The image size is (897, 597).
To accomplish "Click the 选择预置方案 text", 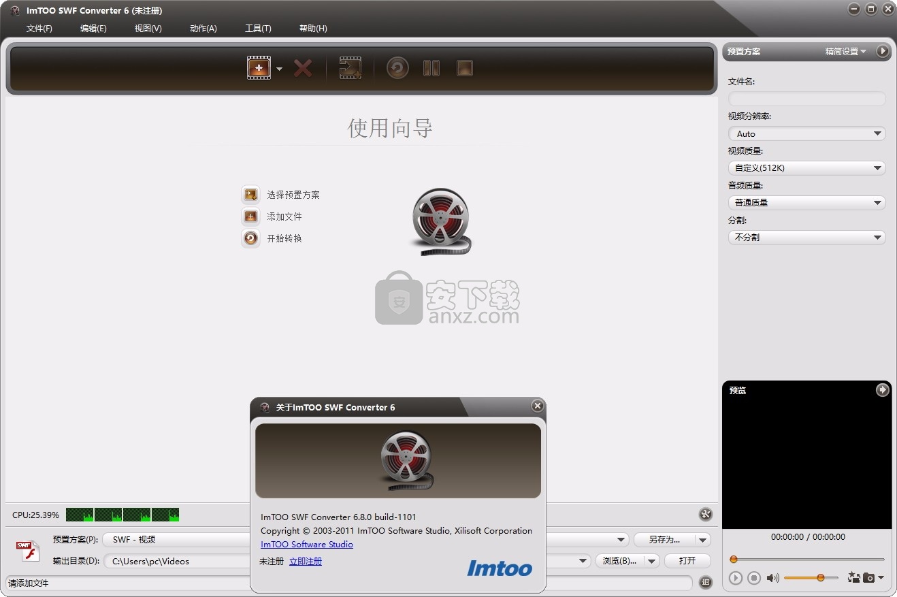I will pyautogui.click(x=293, y=195).
